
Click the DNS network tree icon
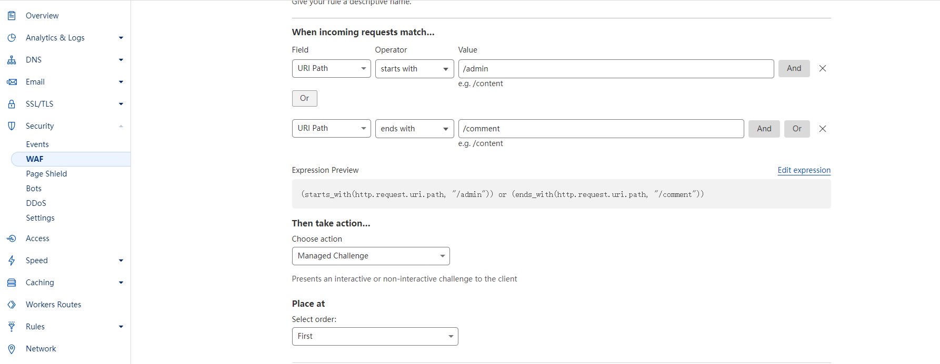pos(12,60)
